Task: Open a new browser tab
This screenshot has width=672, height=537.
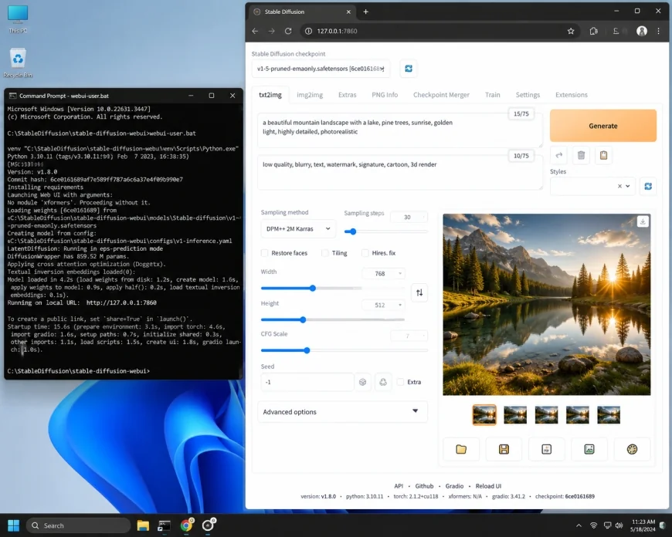Action: point(365,12)
